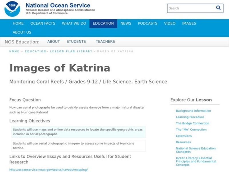Click the Learning Procedure link

click(190, 117)
